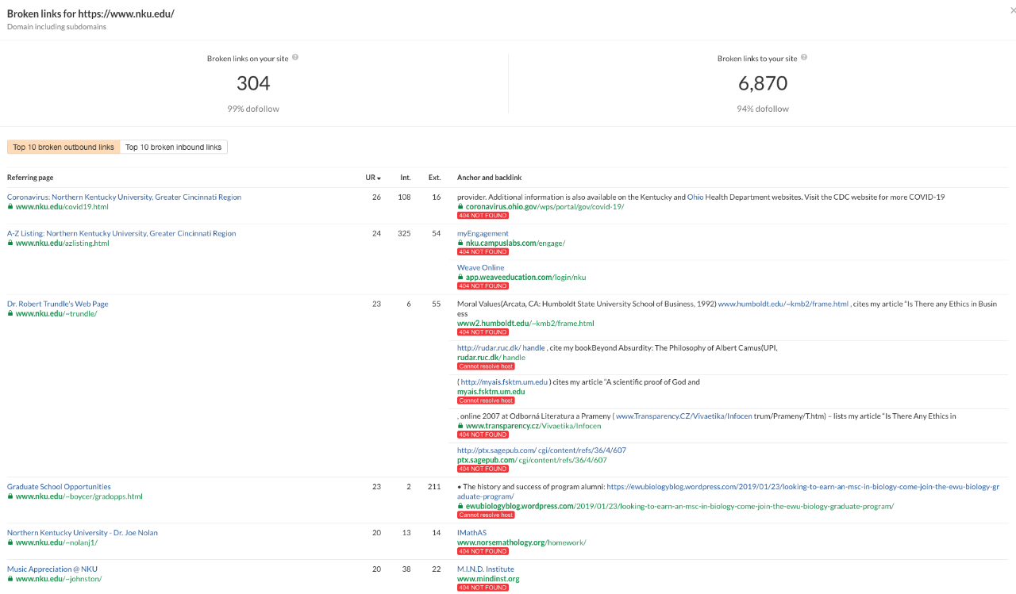Click padlock icon beside www.nku.edu/covid19.html
The height and width of the screenshot is (594, 1016).
pyautogui.click(x=10, y=207)
